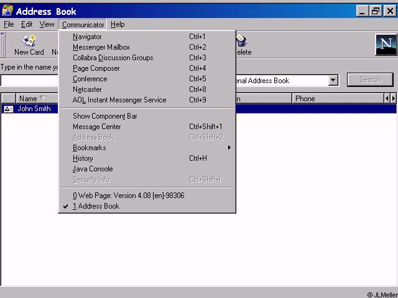Open the Help menu
Viewport: 398px width, 298px height.
click(x=118, y=24)
